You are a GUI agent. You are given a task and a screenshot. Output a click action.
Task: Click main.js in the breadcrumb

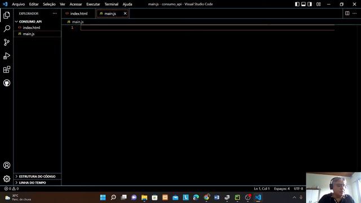click(78, 22)
